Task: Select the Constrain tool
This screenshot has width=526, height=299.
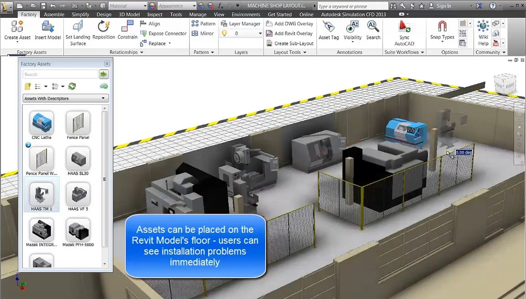Action: coord(128,31)
